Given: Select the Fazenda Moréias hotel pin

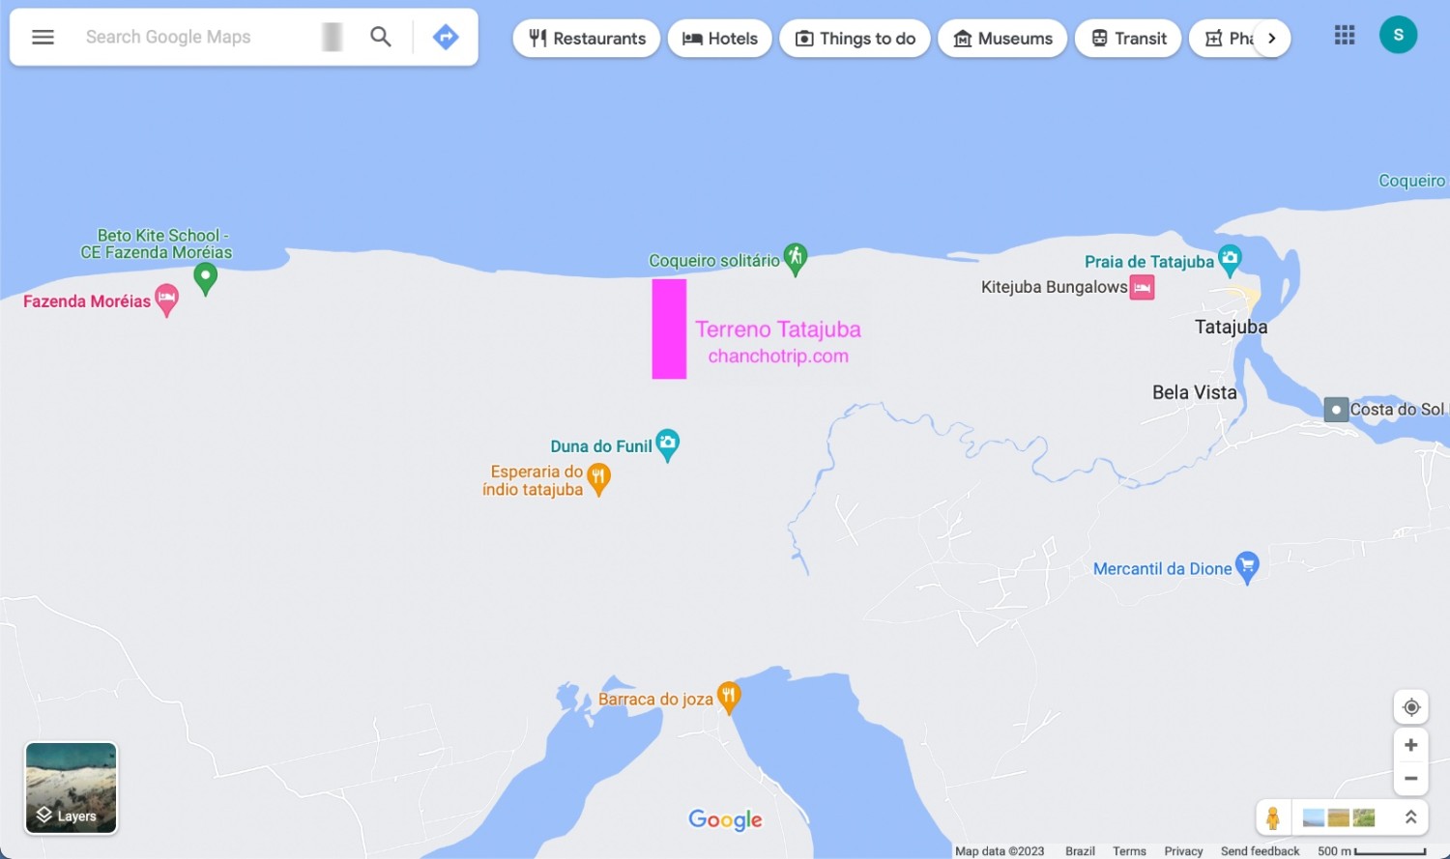Looking at the screenshot, I should click(166, 300).
